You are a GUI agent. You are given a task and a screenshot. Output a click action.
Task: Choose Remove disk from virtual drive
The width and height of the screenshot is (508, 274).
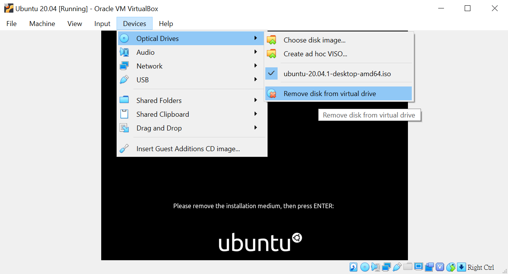339,93
